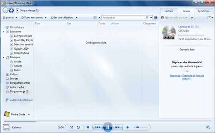Open the blue Help icon
The height and width of the screenshot is (133, 215).
pos(156,18)
